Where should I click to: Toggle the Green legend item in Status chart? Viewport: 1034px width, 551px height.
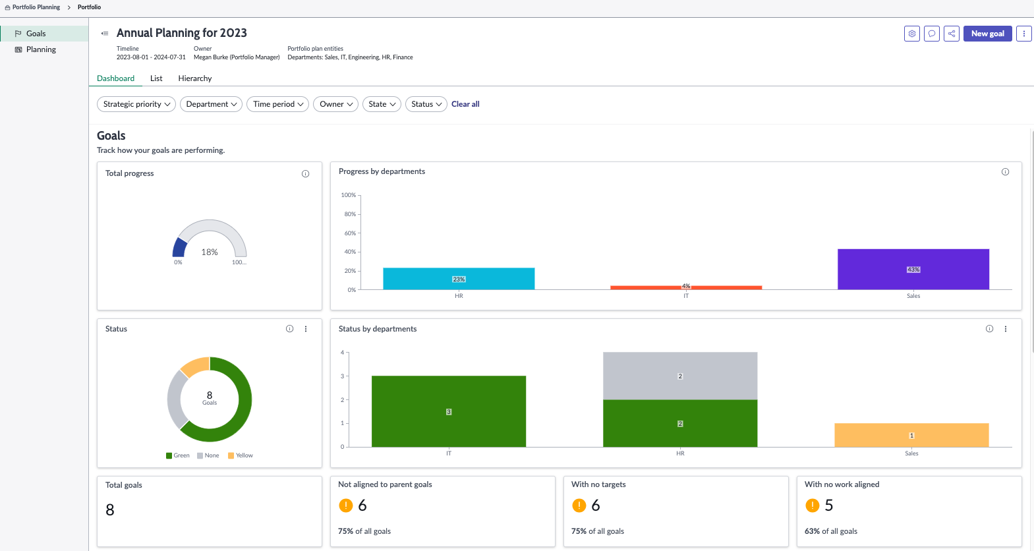[178, 455]
